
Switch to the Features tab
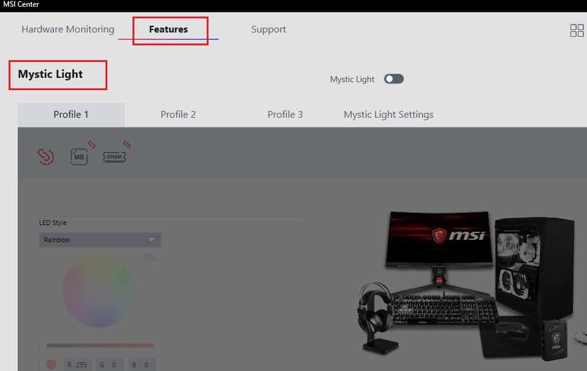coord(169,29)
